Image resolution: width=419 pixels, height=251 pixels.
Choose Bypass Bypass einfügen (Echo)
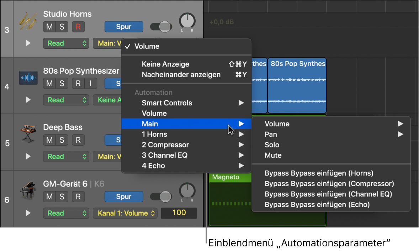click(331, 204)
